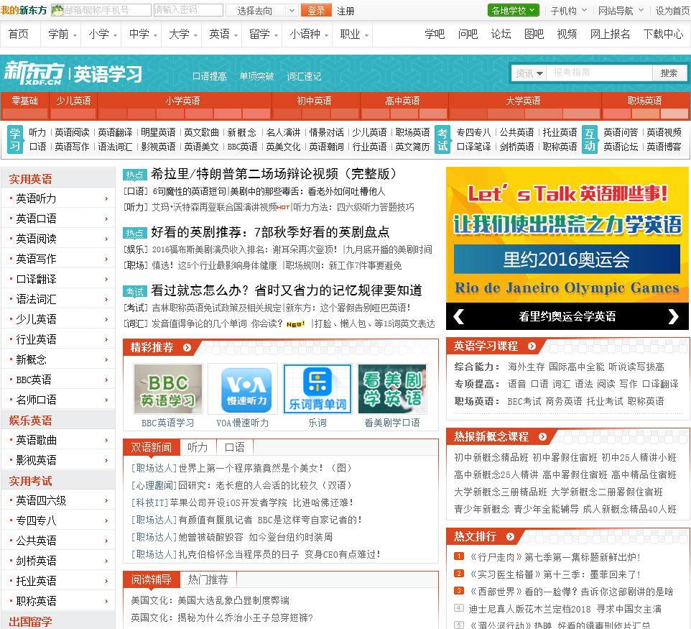
Task: Click the 注册 link
Action: tap(346, 11)
